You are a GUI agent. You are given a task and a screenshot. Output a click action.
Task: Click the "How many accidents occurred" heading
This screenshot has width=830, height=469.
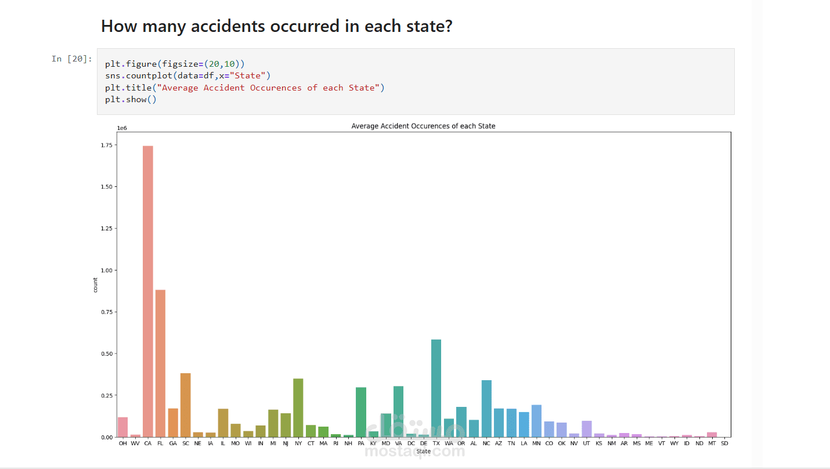[276, 27]
